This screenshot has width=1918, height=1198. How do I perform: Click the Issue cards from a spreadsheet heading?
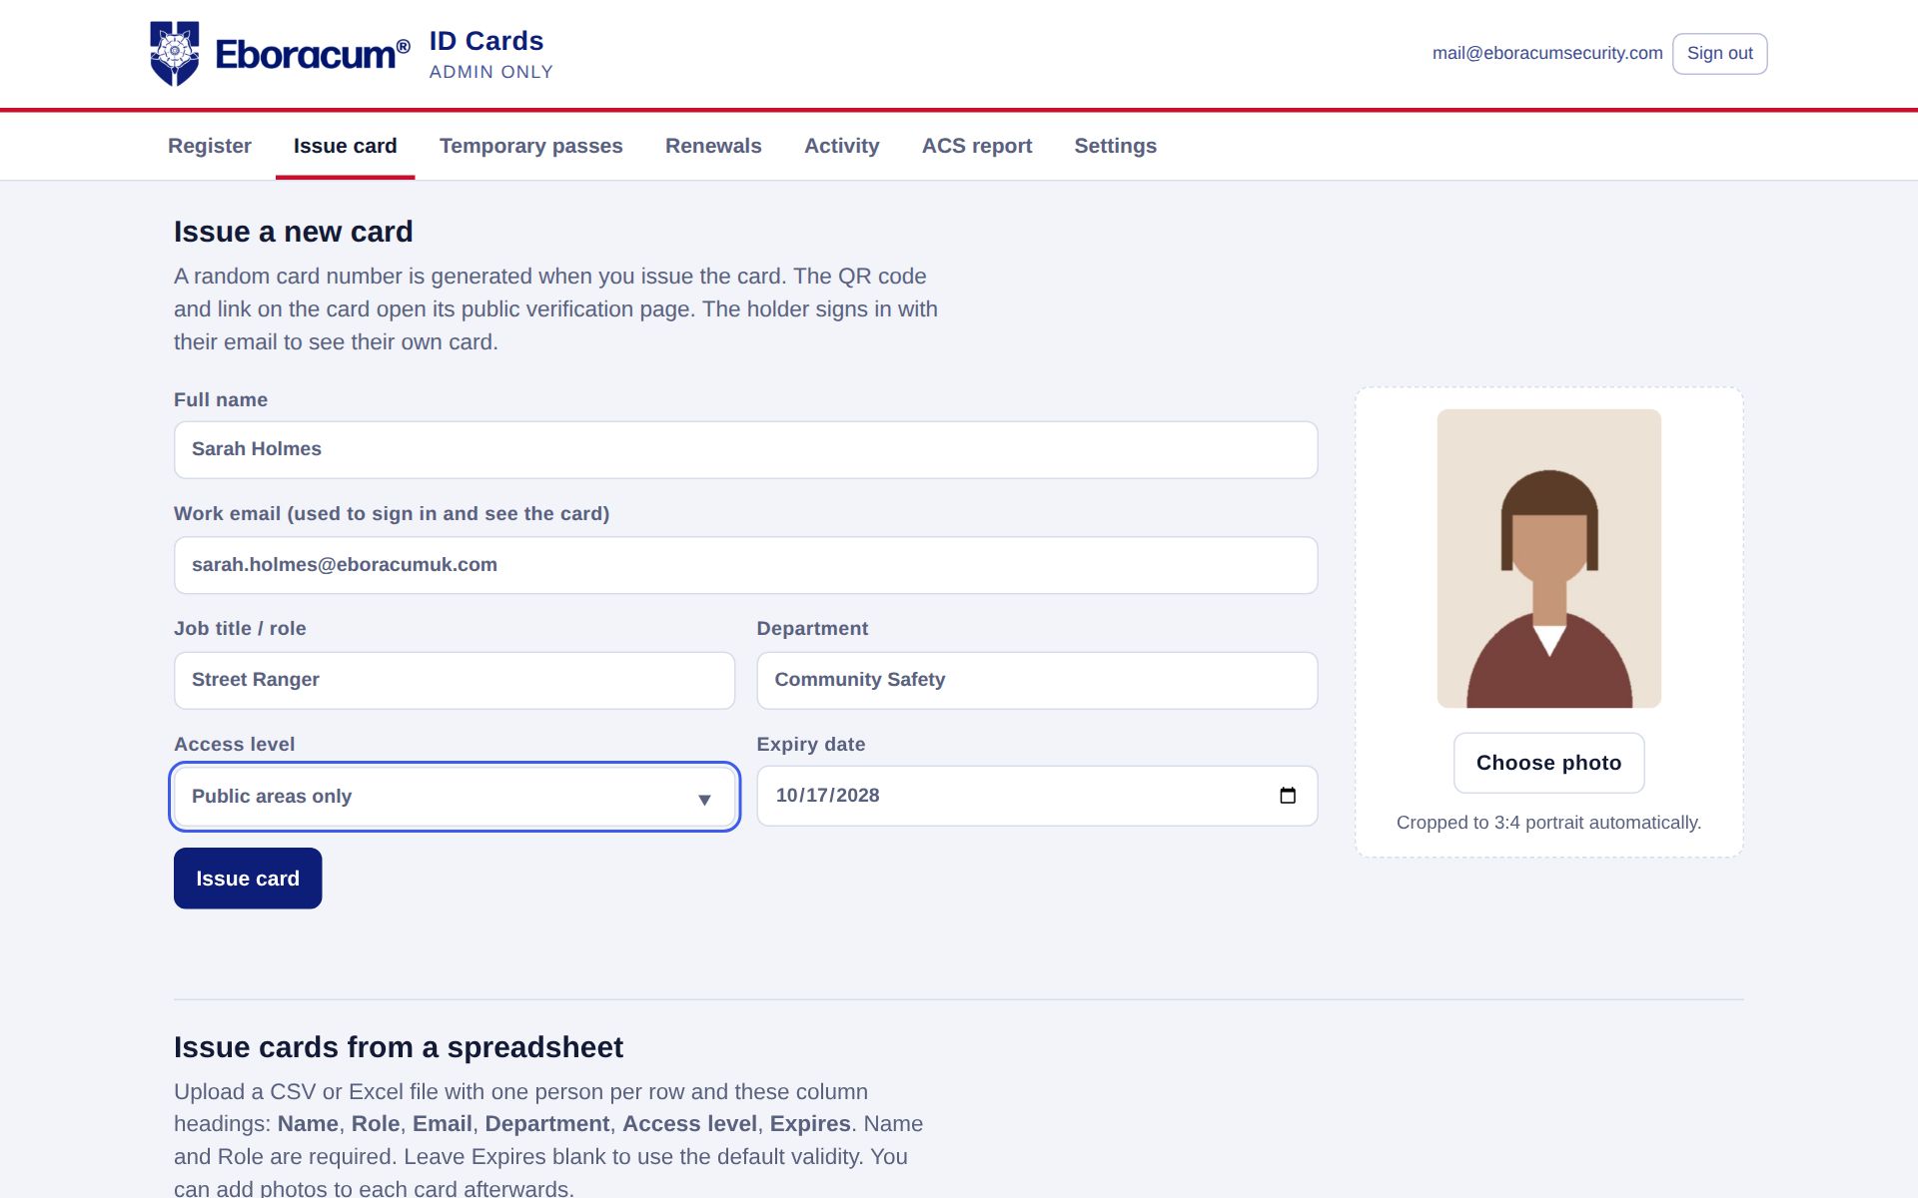399,1047
